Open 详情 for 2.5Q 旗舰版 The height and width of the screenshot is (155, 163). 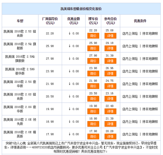coord(110,48)
